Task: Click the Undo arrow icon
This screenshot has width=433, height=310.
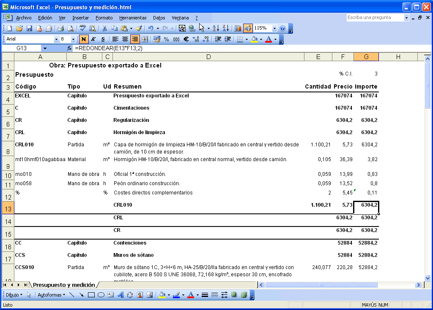Action: coord(151,28)
